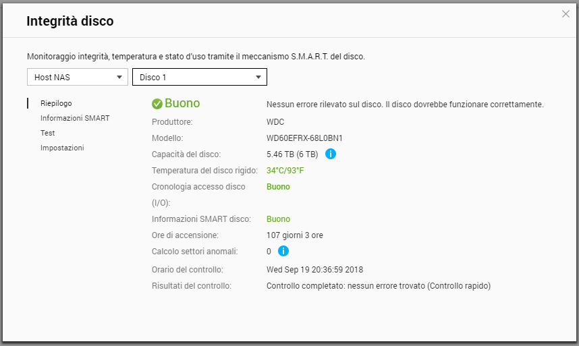Click the WDC manufacturer value
The image size is (579, 346).
click(x=275, y=122)
